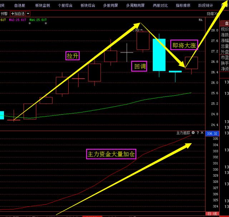Click the large cyan bearish candlestick
The height and width of the screenshot is (217, 229).
coord(159,55)
